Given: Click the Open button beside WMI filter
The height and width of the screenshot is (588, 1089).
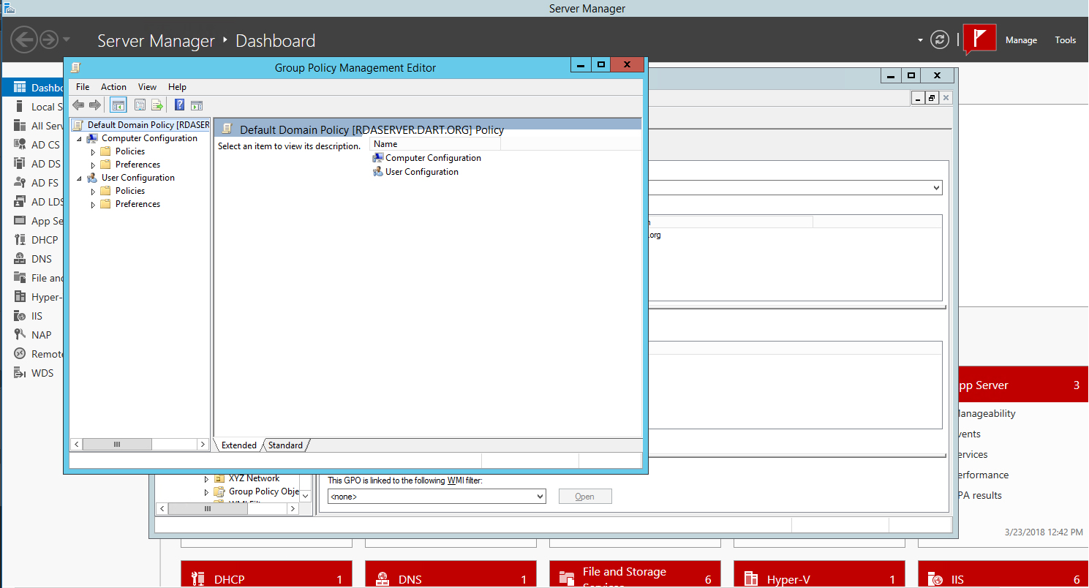Looking at the screenshot, I should click(x=585, y=497).
